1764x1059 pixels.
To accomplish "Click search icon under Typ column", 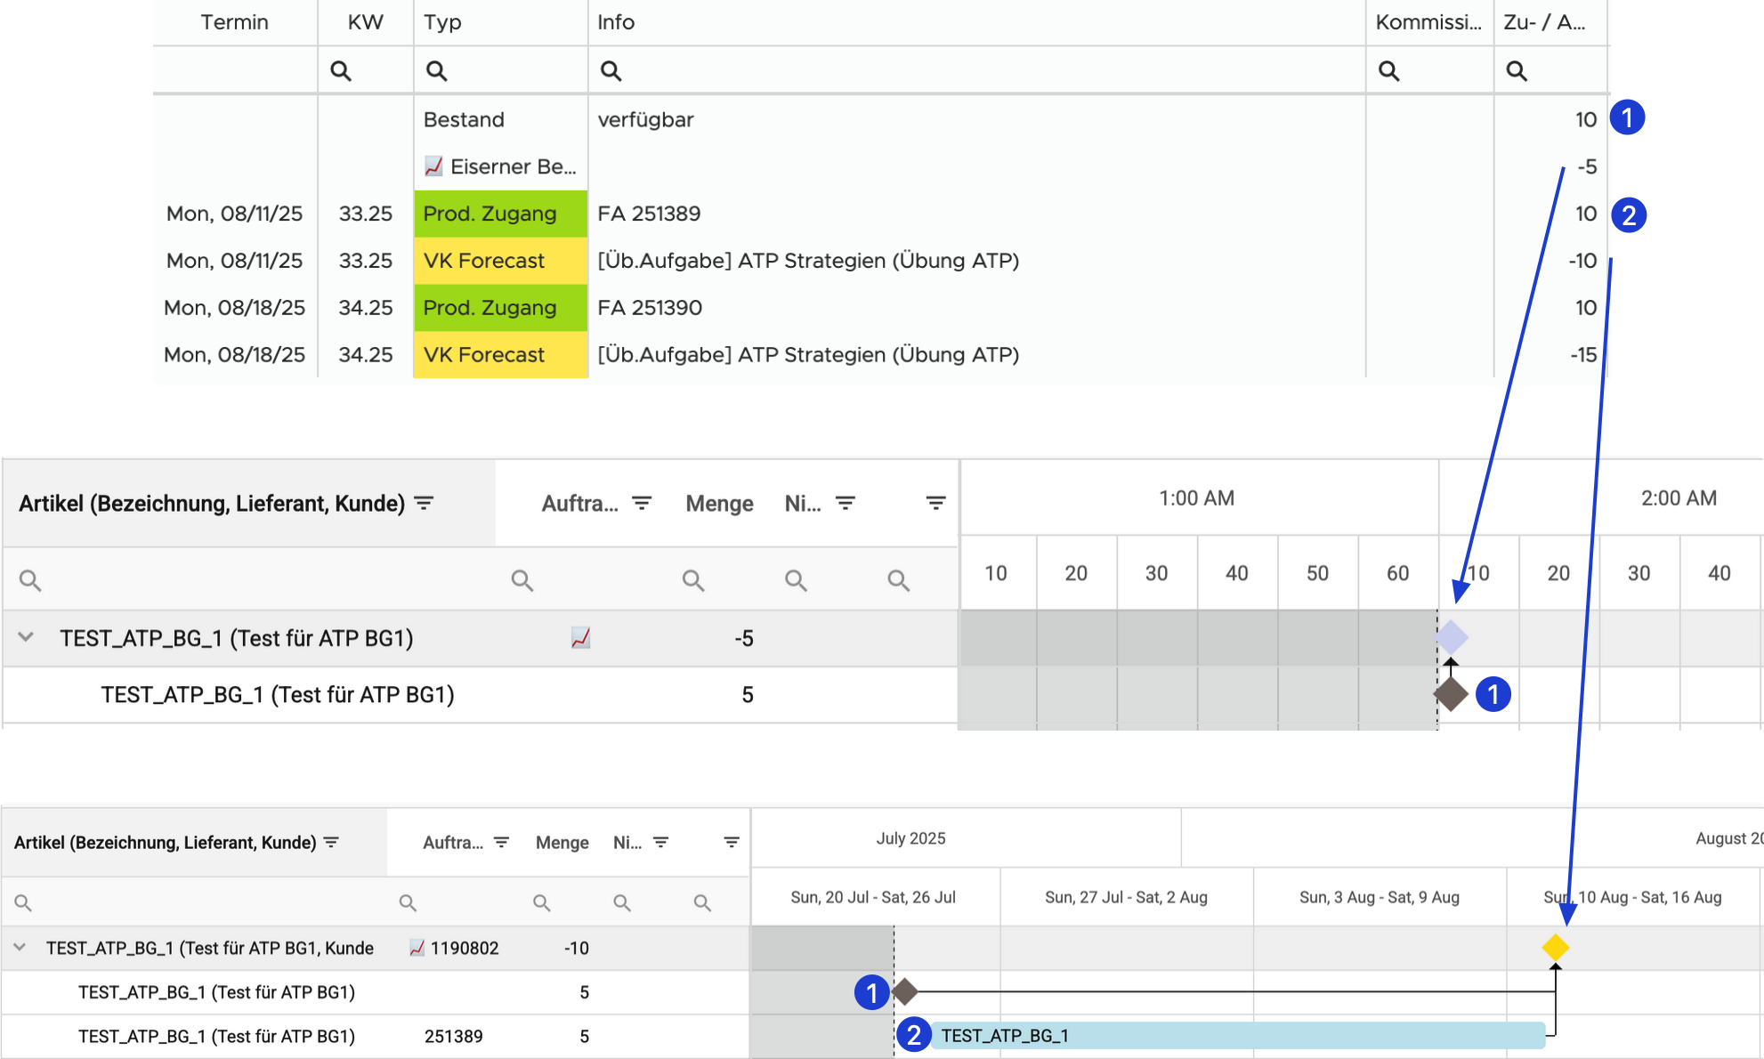I will point(436,71).
